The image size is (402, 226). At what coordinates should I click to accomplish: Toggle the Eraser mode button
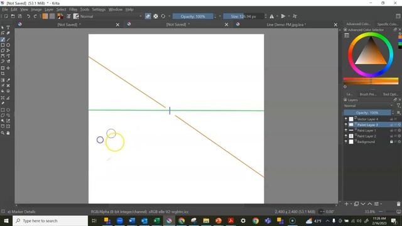[x=148, y=16]
